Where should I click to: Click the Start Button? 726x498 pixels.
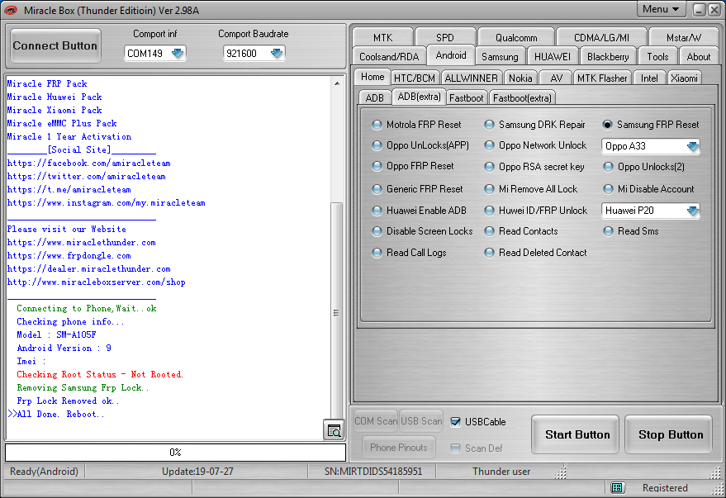coord(577,434)
